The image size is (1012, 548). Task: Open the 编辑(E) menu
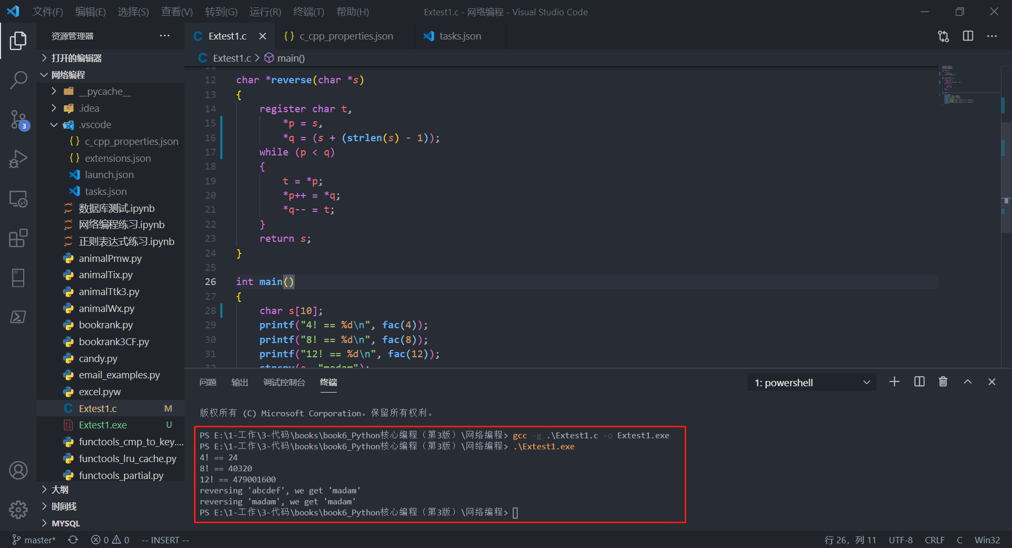pyautogui.click(x=90, y=12)
